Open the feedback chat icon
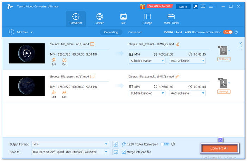Viewport: 247px width, 161px height. point(203,6)
